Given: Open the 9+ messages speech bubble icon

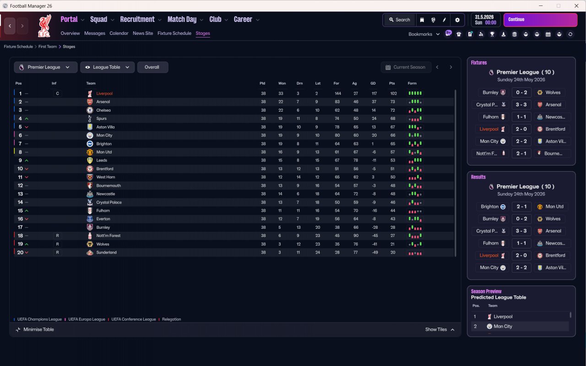Looking at the screenshot, I should pyautogui.click(x=448, y=33).
